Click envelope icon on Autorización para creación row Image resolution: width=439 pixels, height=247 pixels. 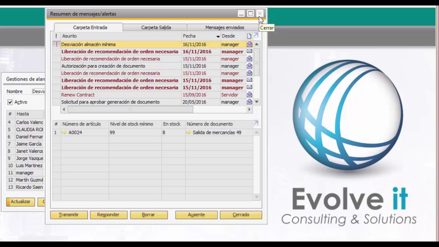[249, 66]
